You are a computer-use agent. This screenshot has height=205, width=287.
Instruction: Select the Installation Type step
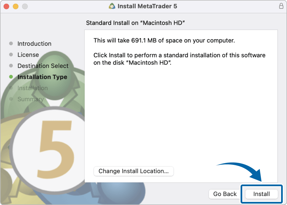point(42,77)
